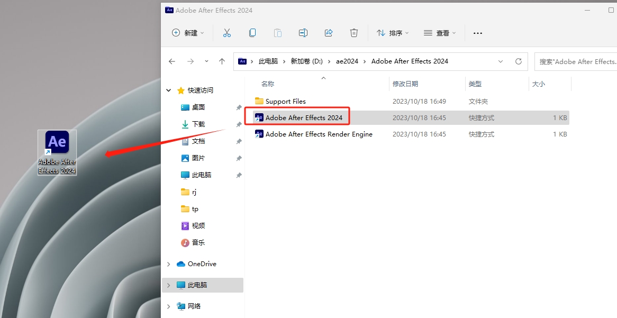This screenshot has height=318, width=617.
Task: Unpin 图片 from quick access
Action: 239,158
